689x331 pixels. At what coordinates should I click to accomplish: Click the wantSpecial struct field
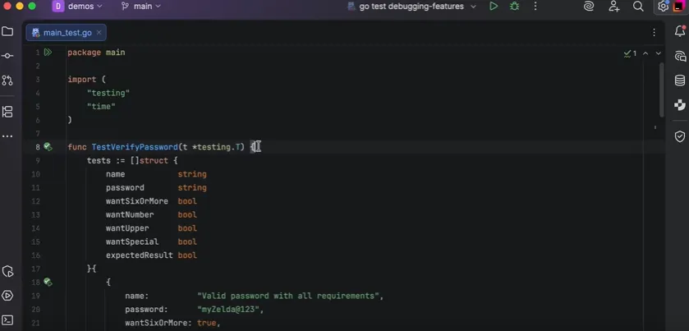[x=132, y=241]
